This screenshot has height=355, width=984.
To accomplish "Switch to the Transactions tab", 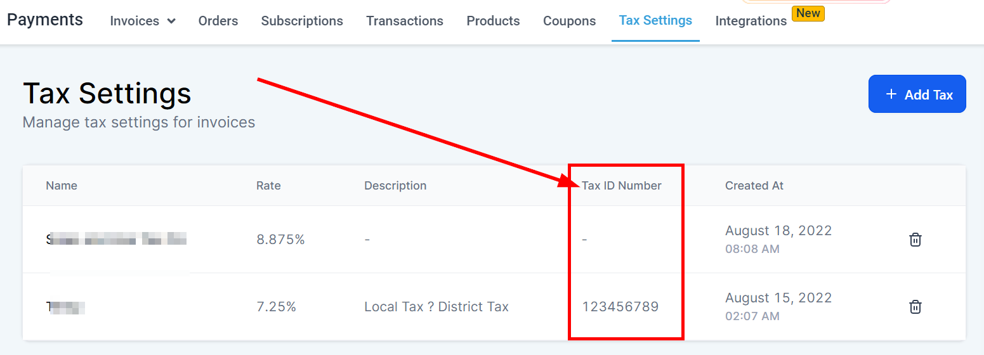I will (405, 21).
